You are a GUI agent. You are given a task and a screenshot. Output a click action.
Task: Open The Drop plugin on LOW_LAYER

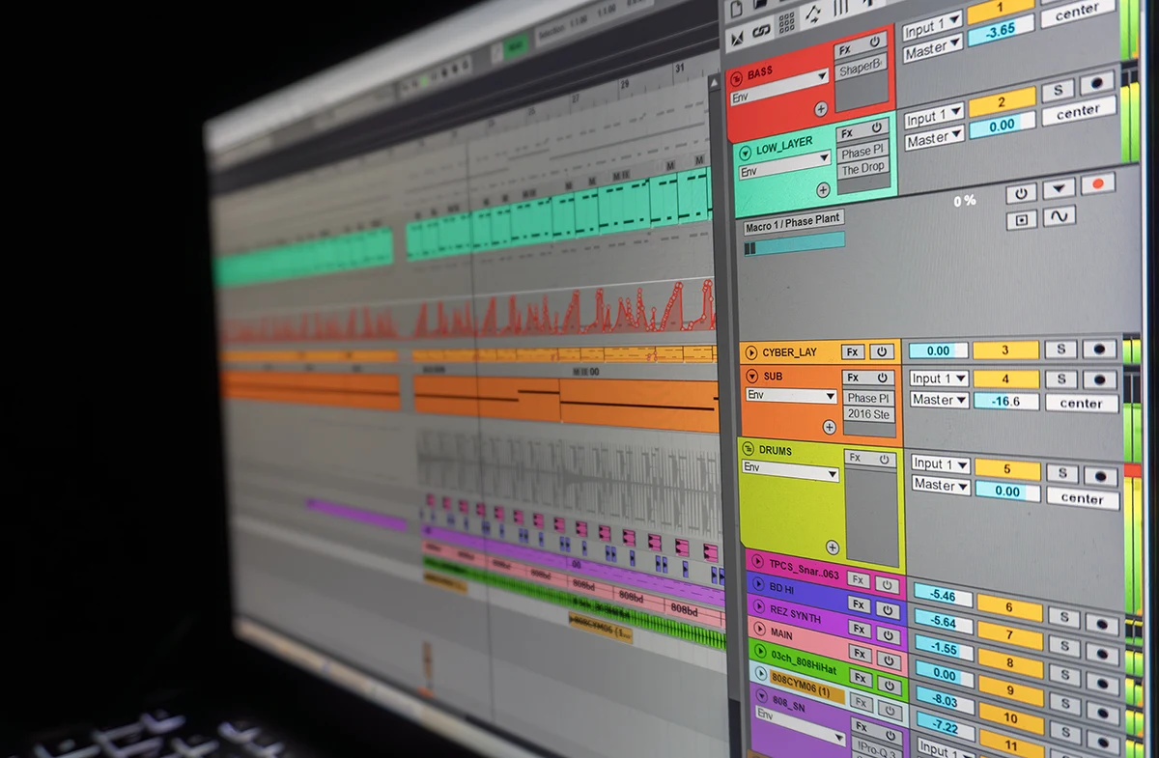click(862, 168)
